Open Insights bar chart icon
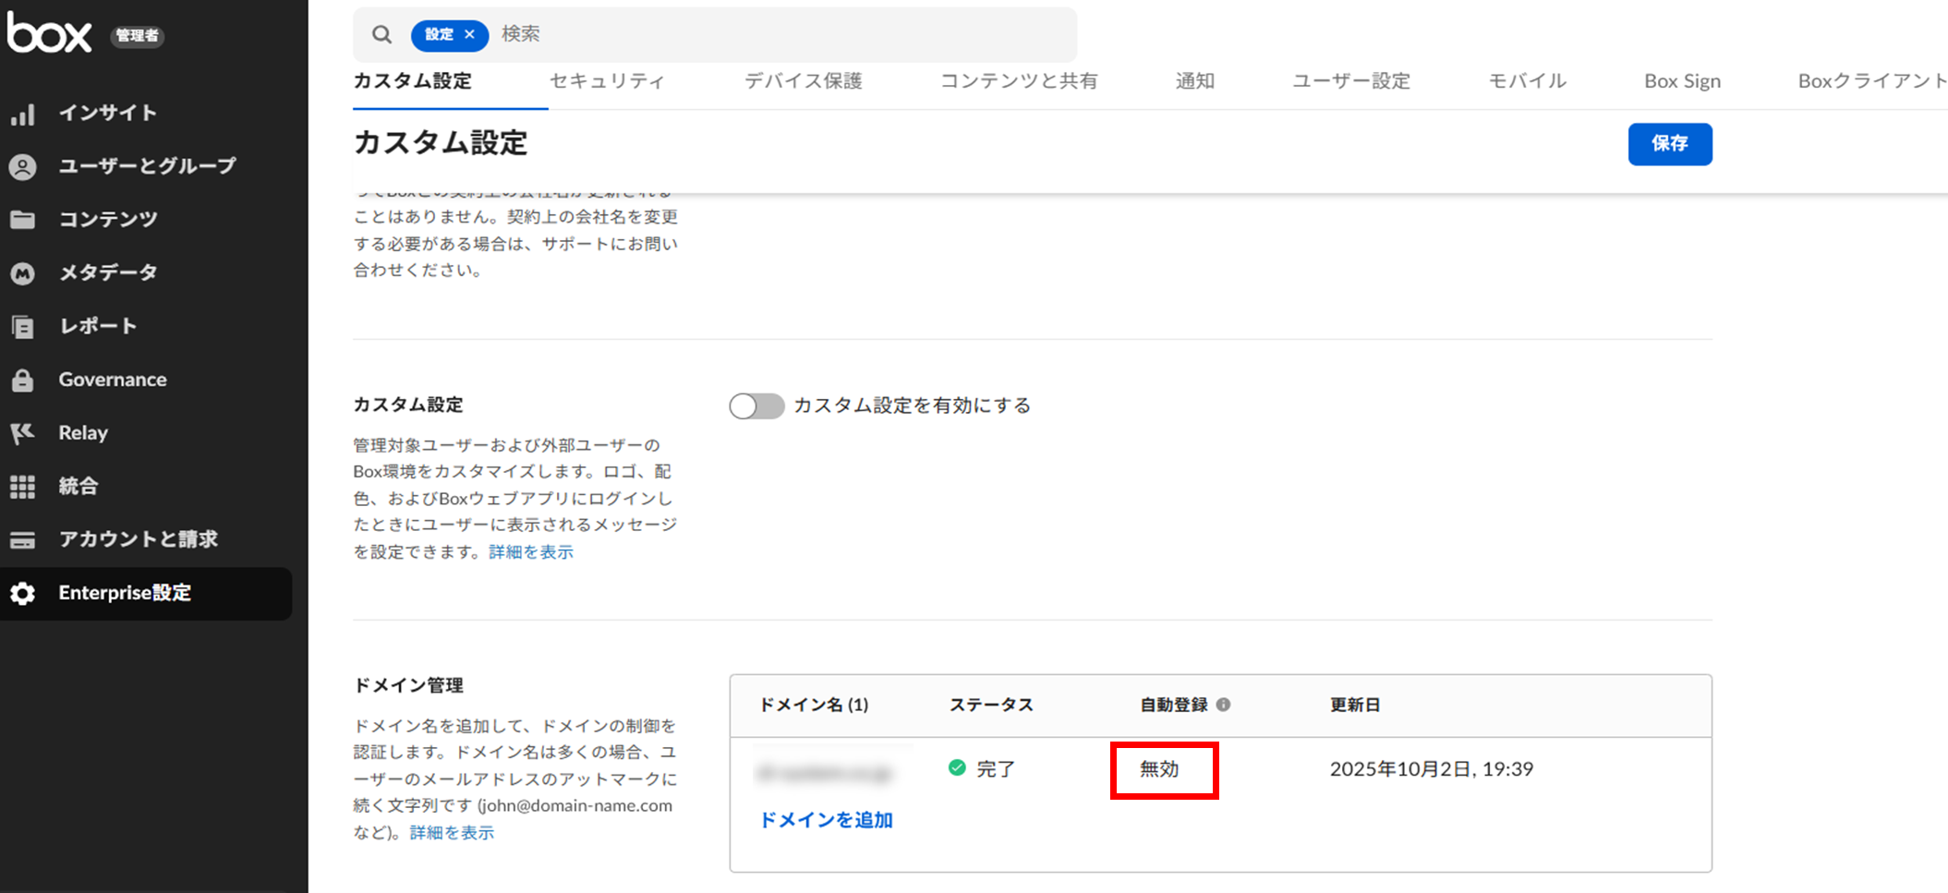Screen dimensions: 1948x893 click(23, 114)
